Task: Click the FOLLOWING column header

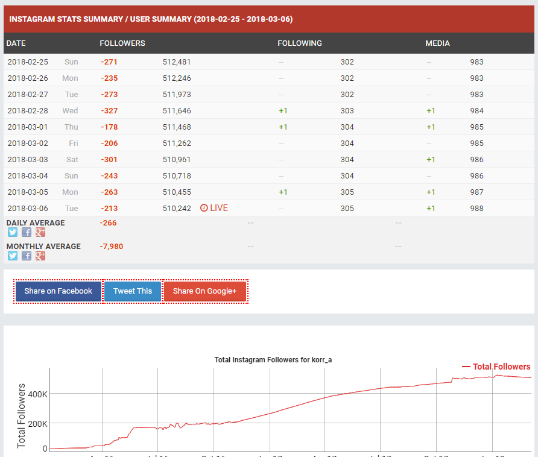Action: tap(300, 43)
